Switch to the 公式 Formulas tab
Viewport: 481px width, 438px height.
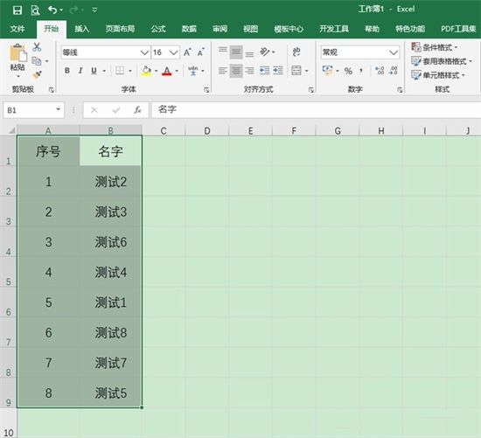coord(158,29)
